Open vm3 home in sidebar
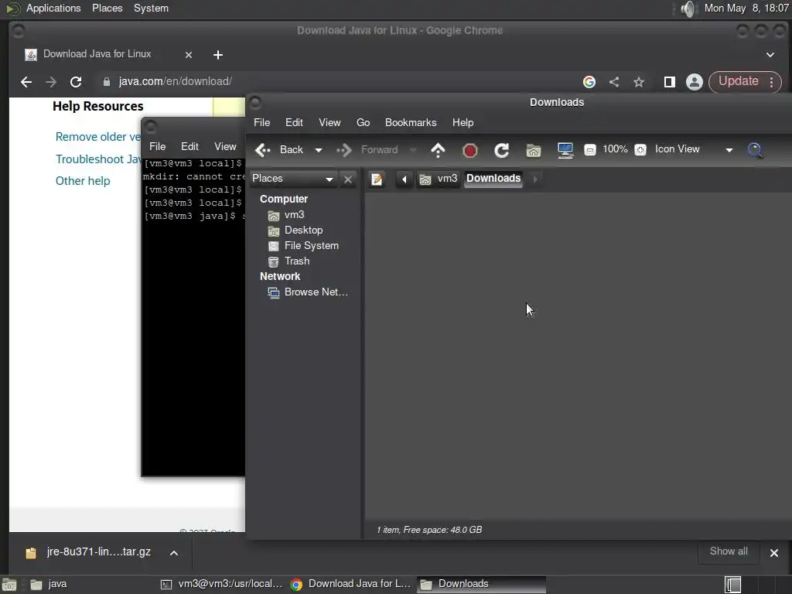792x594 pixels. (x=286, y=215)
